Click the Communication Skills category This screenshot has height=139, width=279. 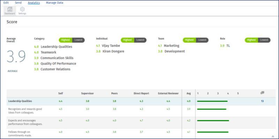click(x=57, y=58)
